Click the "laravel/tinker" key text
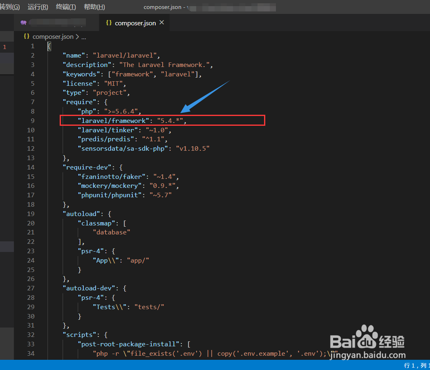The width and height of the screenshot is (430, 370). click(108, 130)
